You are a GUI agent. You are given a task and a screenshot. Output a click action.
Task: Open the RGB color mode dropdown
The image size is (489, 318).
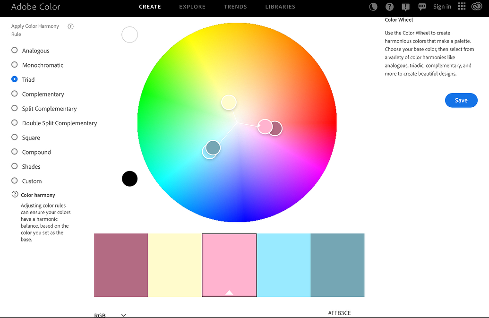pos(99,315)
